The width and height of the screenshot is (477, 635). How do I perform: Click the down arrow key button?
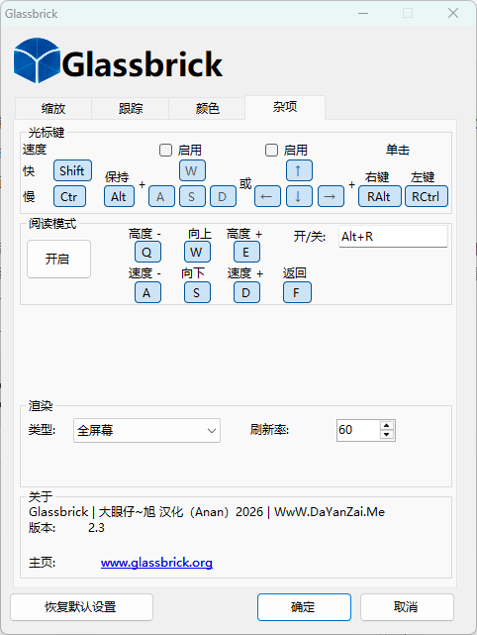point(299,196)
